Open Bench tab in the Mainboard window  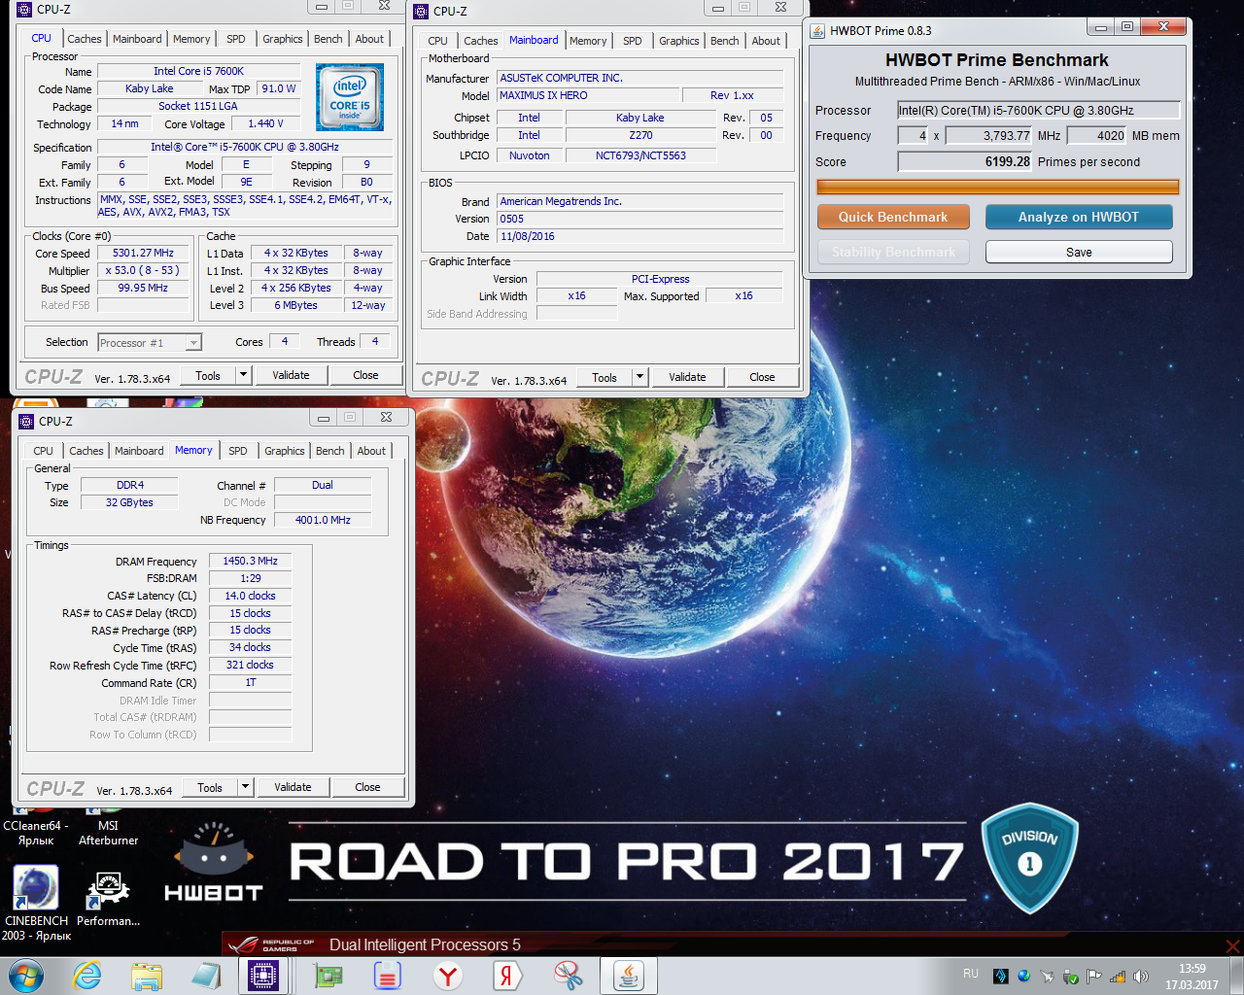[725, 41]
